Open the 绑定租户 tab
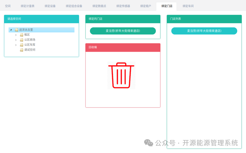Image resolution: width=246 pixels, height=153 pixels. (x=145, y=6)
